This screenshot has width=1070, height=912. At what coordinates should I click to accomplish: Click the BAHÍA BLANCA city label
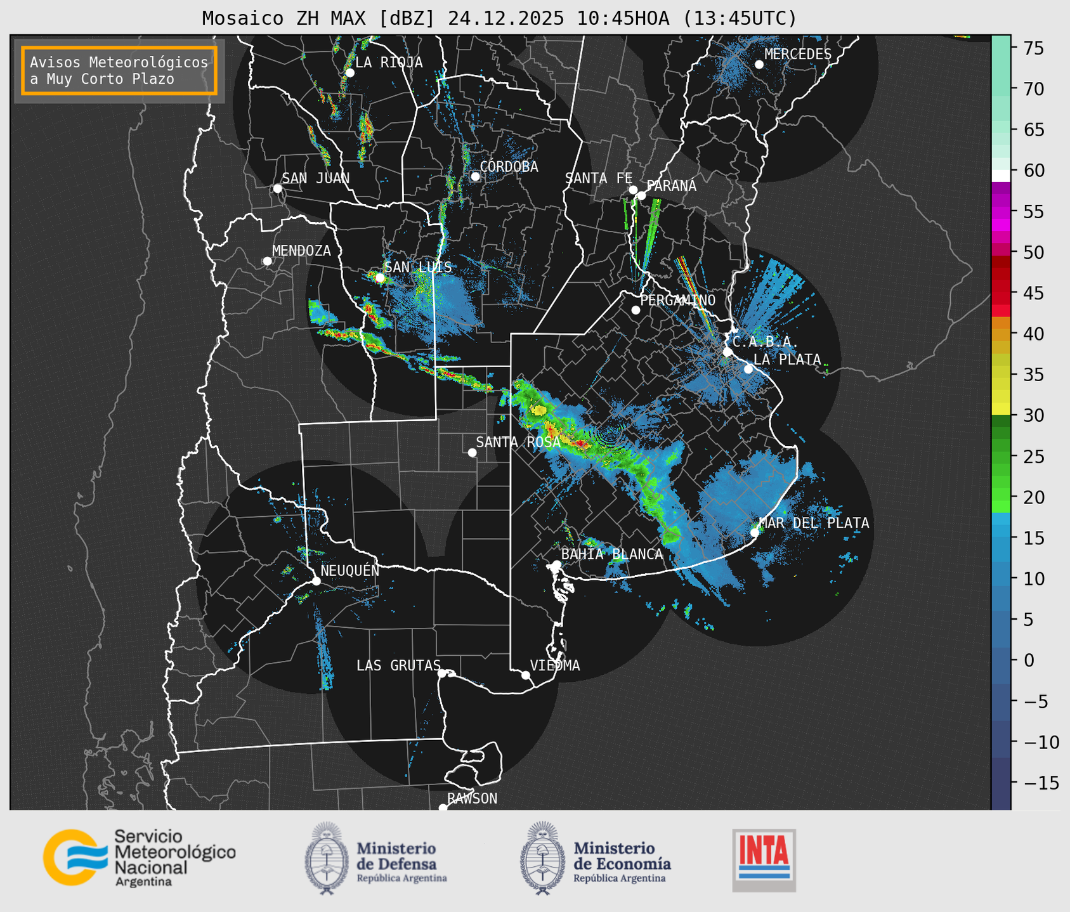[x=612, y=554]
